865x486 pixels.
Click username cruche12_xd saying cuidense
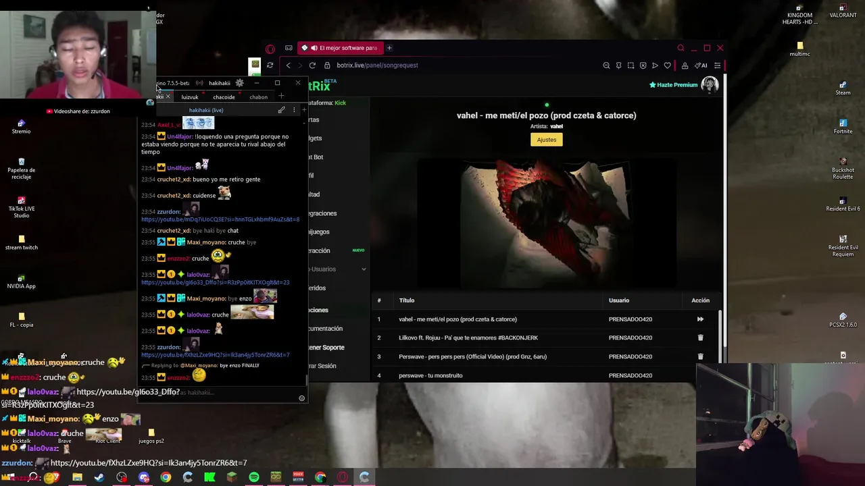174,196
